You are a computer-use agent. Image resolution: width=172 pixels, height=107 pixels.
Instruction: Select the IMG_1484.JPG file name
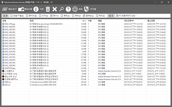(x=10, y=32)
